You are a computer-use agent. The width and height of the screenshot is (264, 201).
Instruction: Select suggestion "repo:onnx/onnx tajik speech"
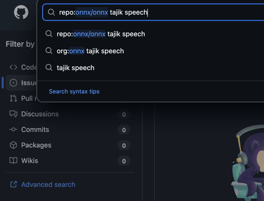[x=101, y=34]
